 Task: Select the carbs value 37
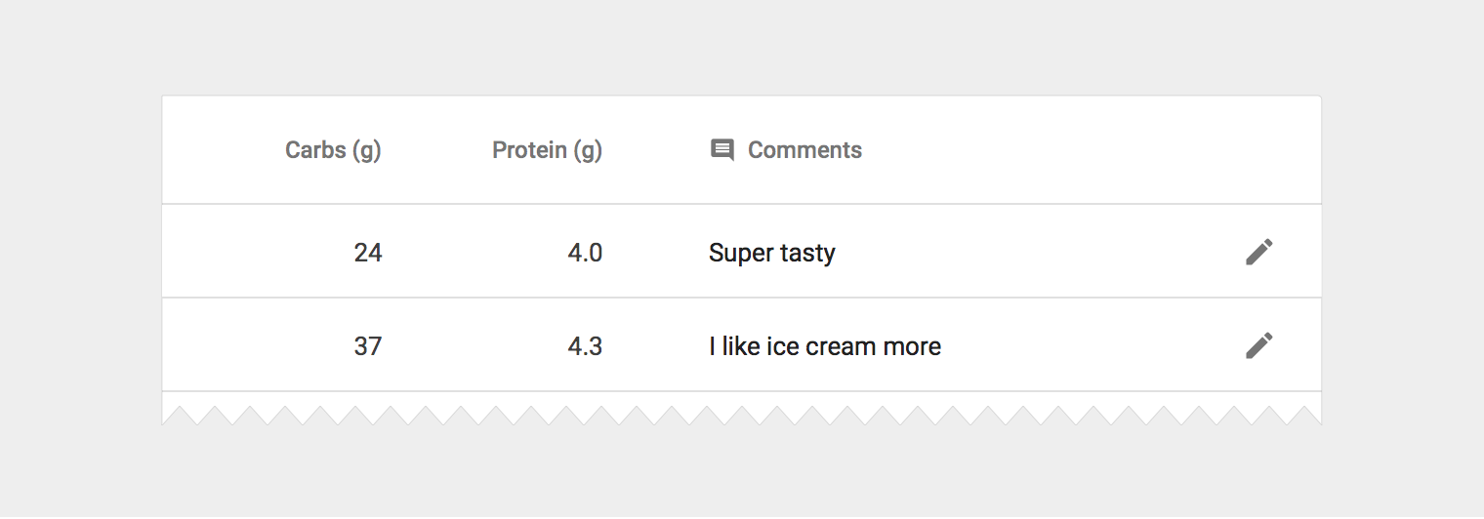pyautogui.click(x=368, y=346)
